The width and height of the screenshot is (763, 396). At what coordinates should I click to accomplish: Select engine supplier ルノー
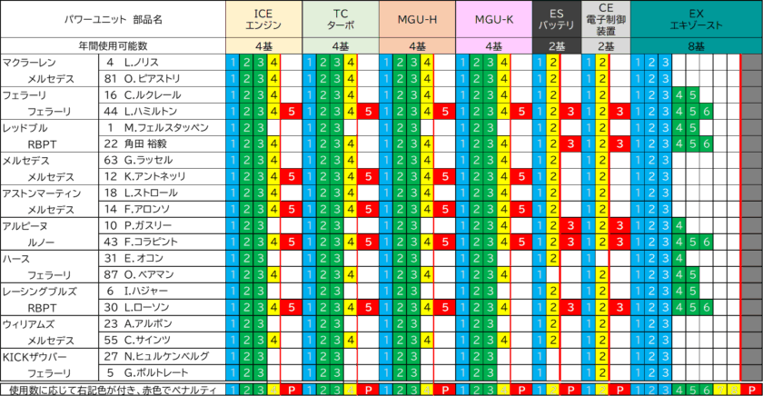(41, 243)
